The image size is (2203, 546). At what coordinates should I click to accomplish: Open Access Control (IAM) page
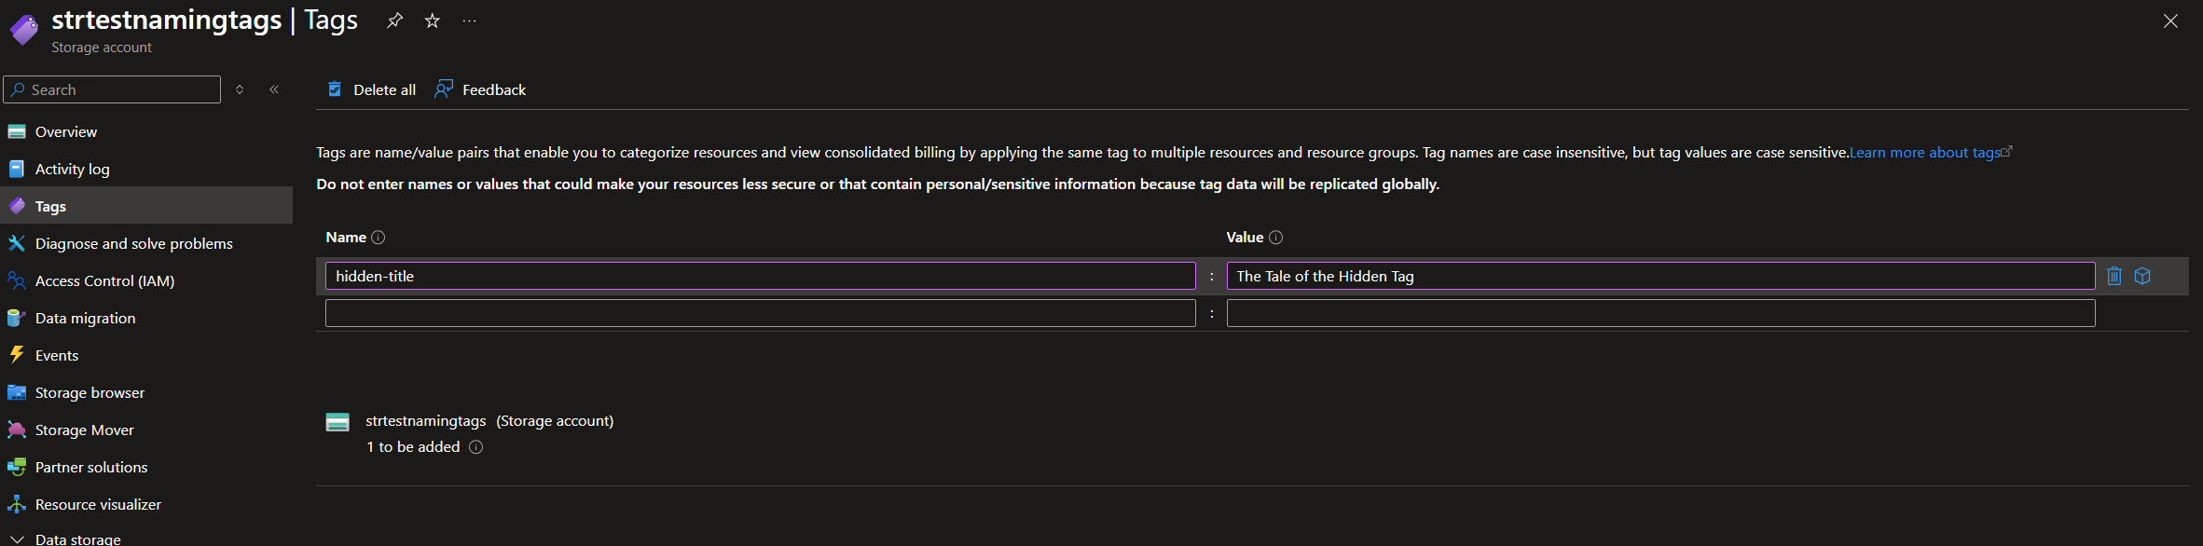point(104,280)
